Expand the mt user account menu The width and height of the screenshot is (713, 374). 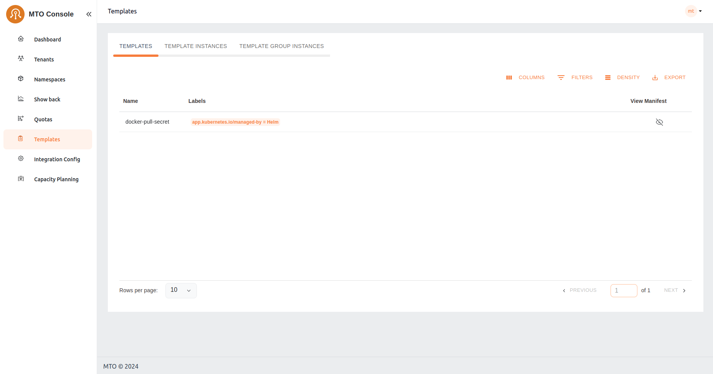coord(694,11)
